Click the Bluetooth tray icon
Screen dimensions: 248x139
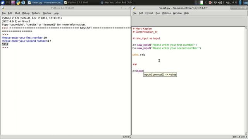[206, 3]
